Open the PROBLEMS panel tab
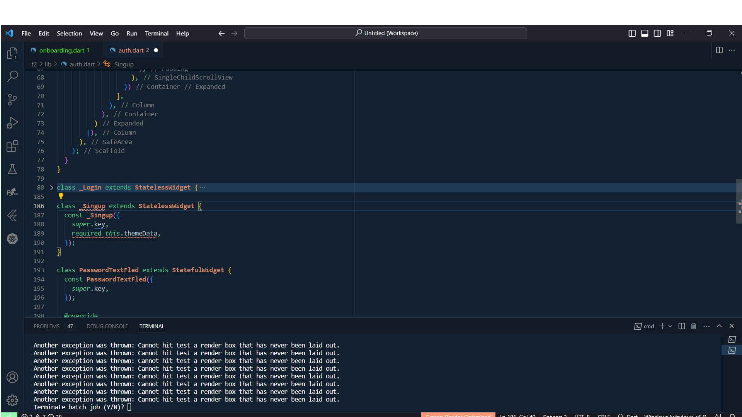 [x=46, y=326]
